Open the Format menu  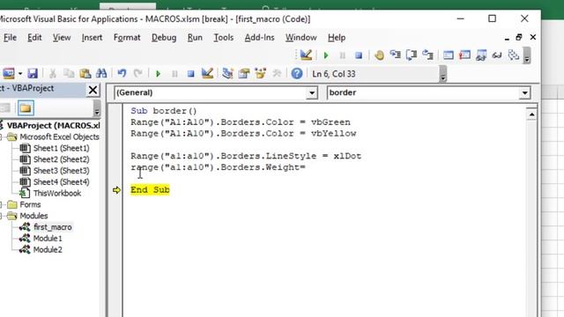coord(127,37)
